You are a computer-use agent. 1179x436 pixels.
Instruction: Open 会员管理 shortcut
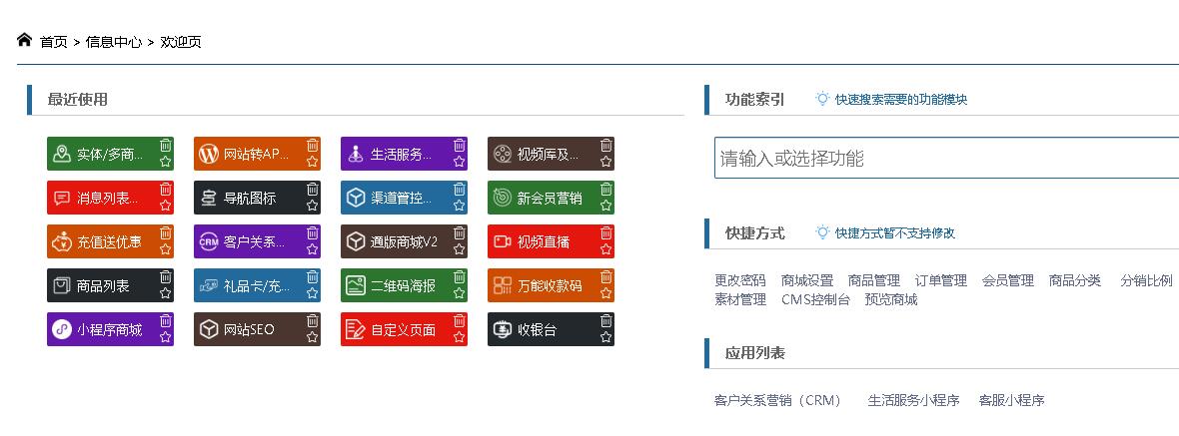click(x=1007, y=280)
